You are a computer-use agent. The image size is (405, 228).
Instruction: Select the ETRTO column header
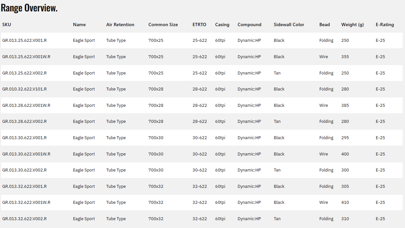point(199,24)
